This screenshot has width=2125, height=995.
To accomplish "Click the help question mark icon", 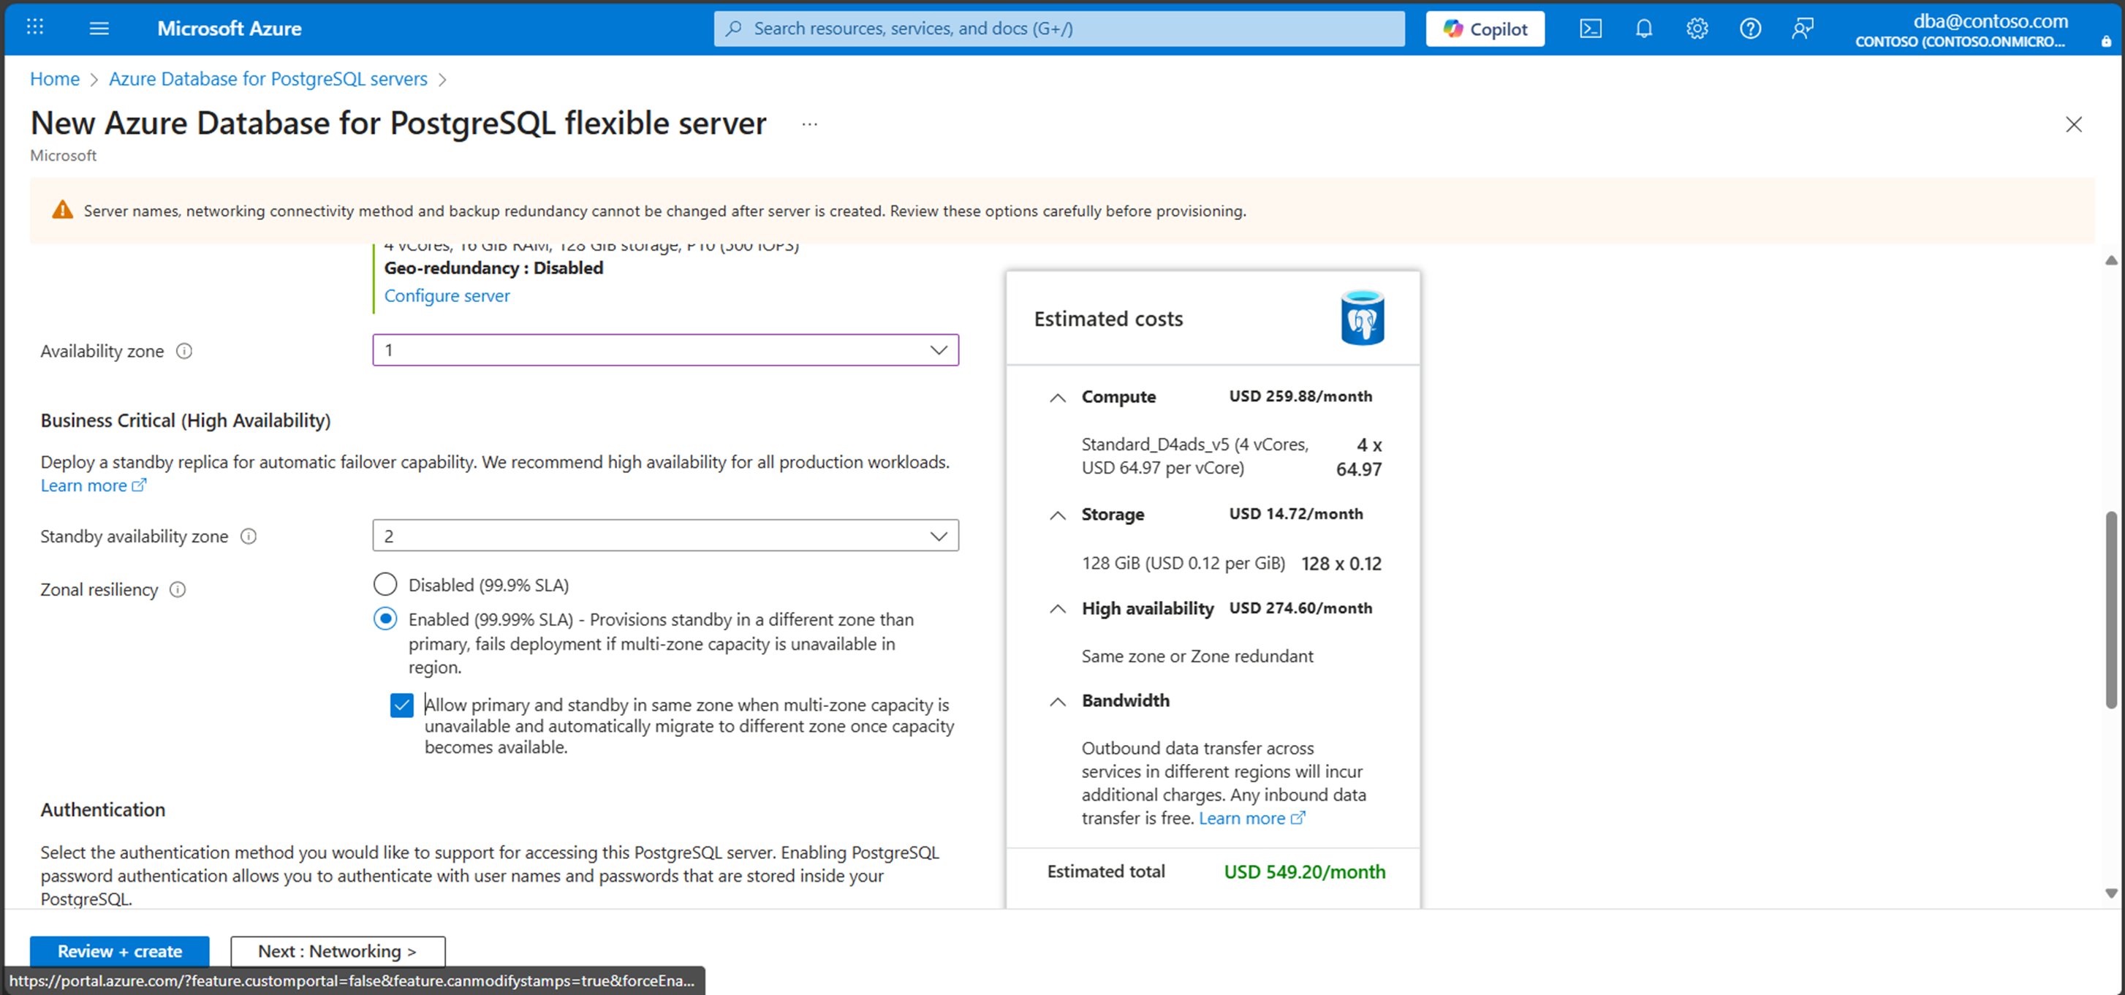I will [1750, 29].
